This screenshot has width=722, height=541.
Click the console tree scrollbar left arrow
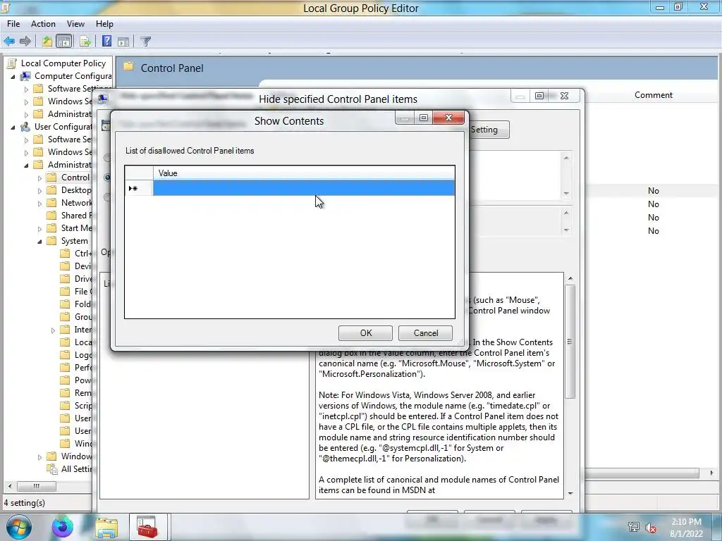(10, 486)
